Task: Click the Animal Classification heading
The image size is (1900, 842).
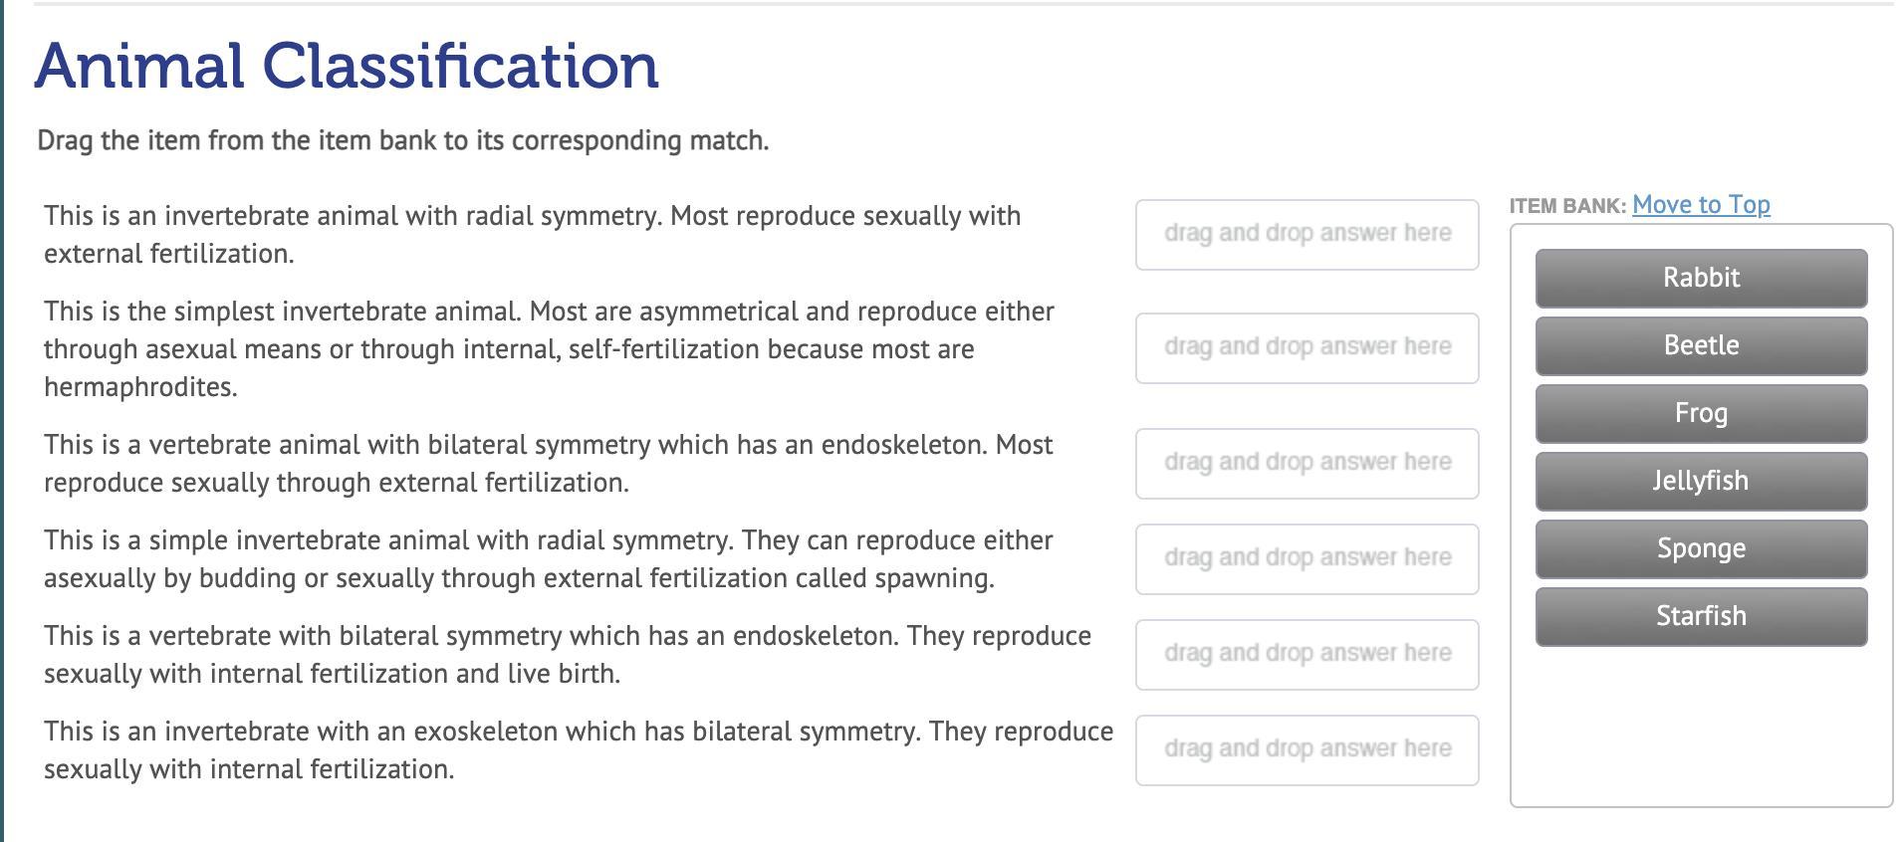Action: pos(347,66)
